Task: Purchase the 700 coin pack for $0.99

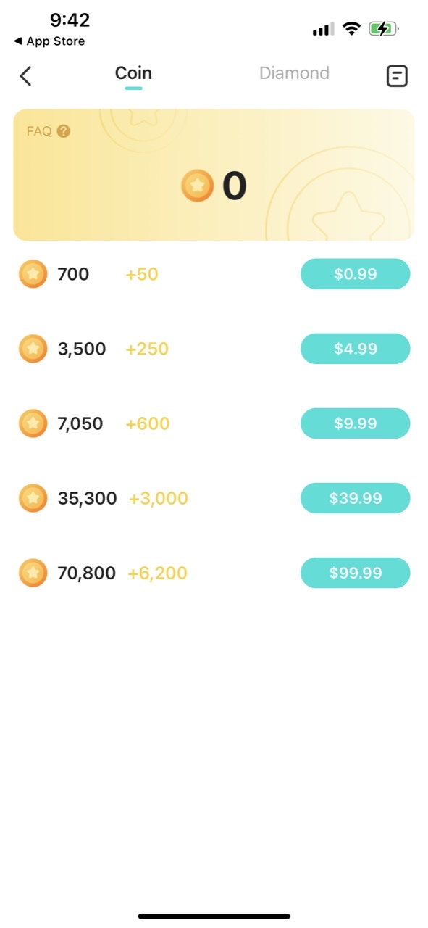Action: tap(355, 274)
